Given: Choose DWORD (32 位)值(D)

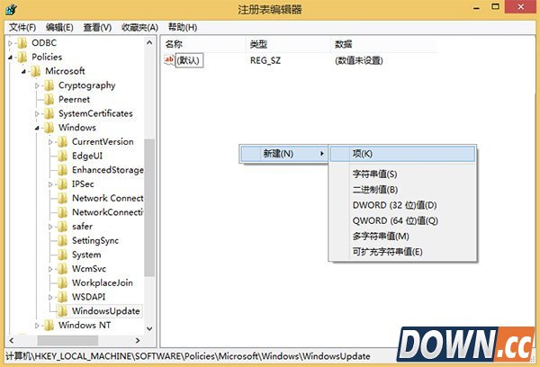Looking at the screenshot, I should tap(402, 205).
